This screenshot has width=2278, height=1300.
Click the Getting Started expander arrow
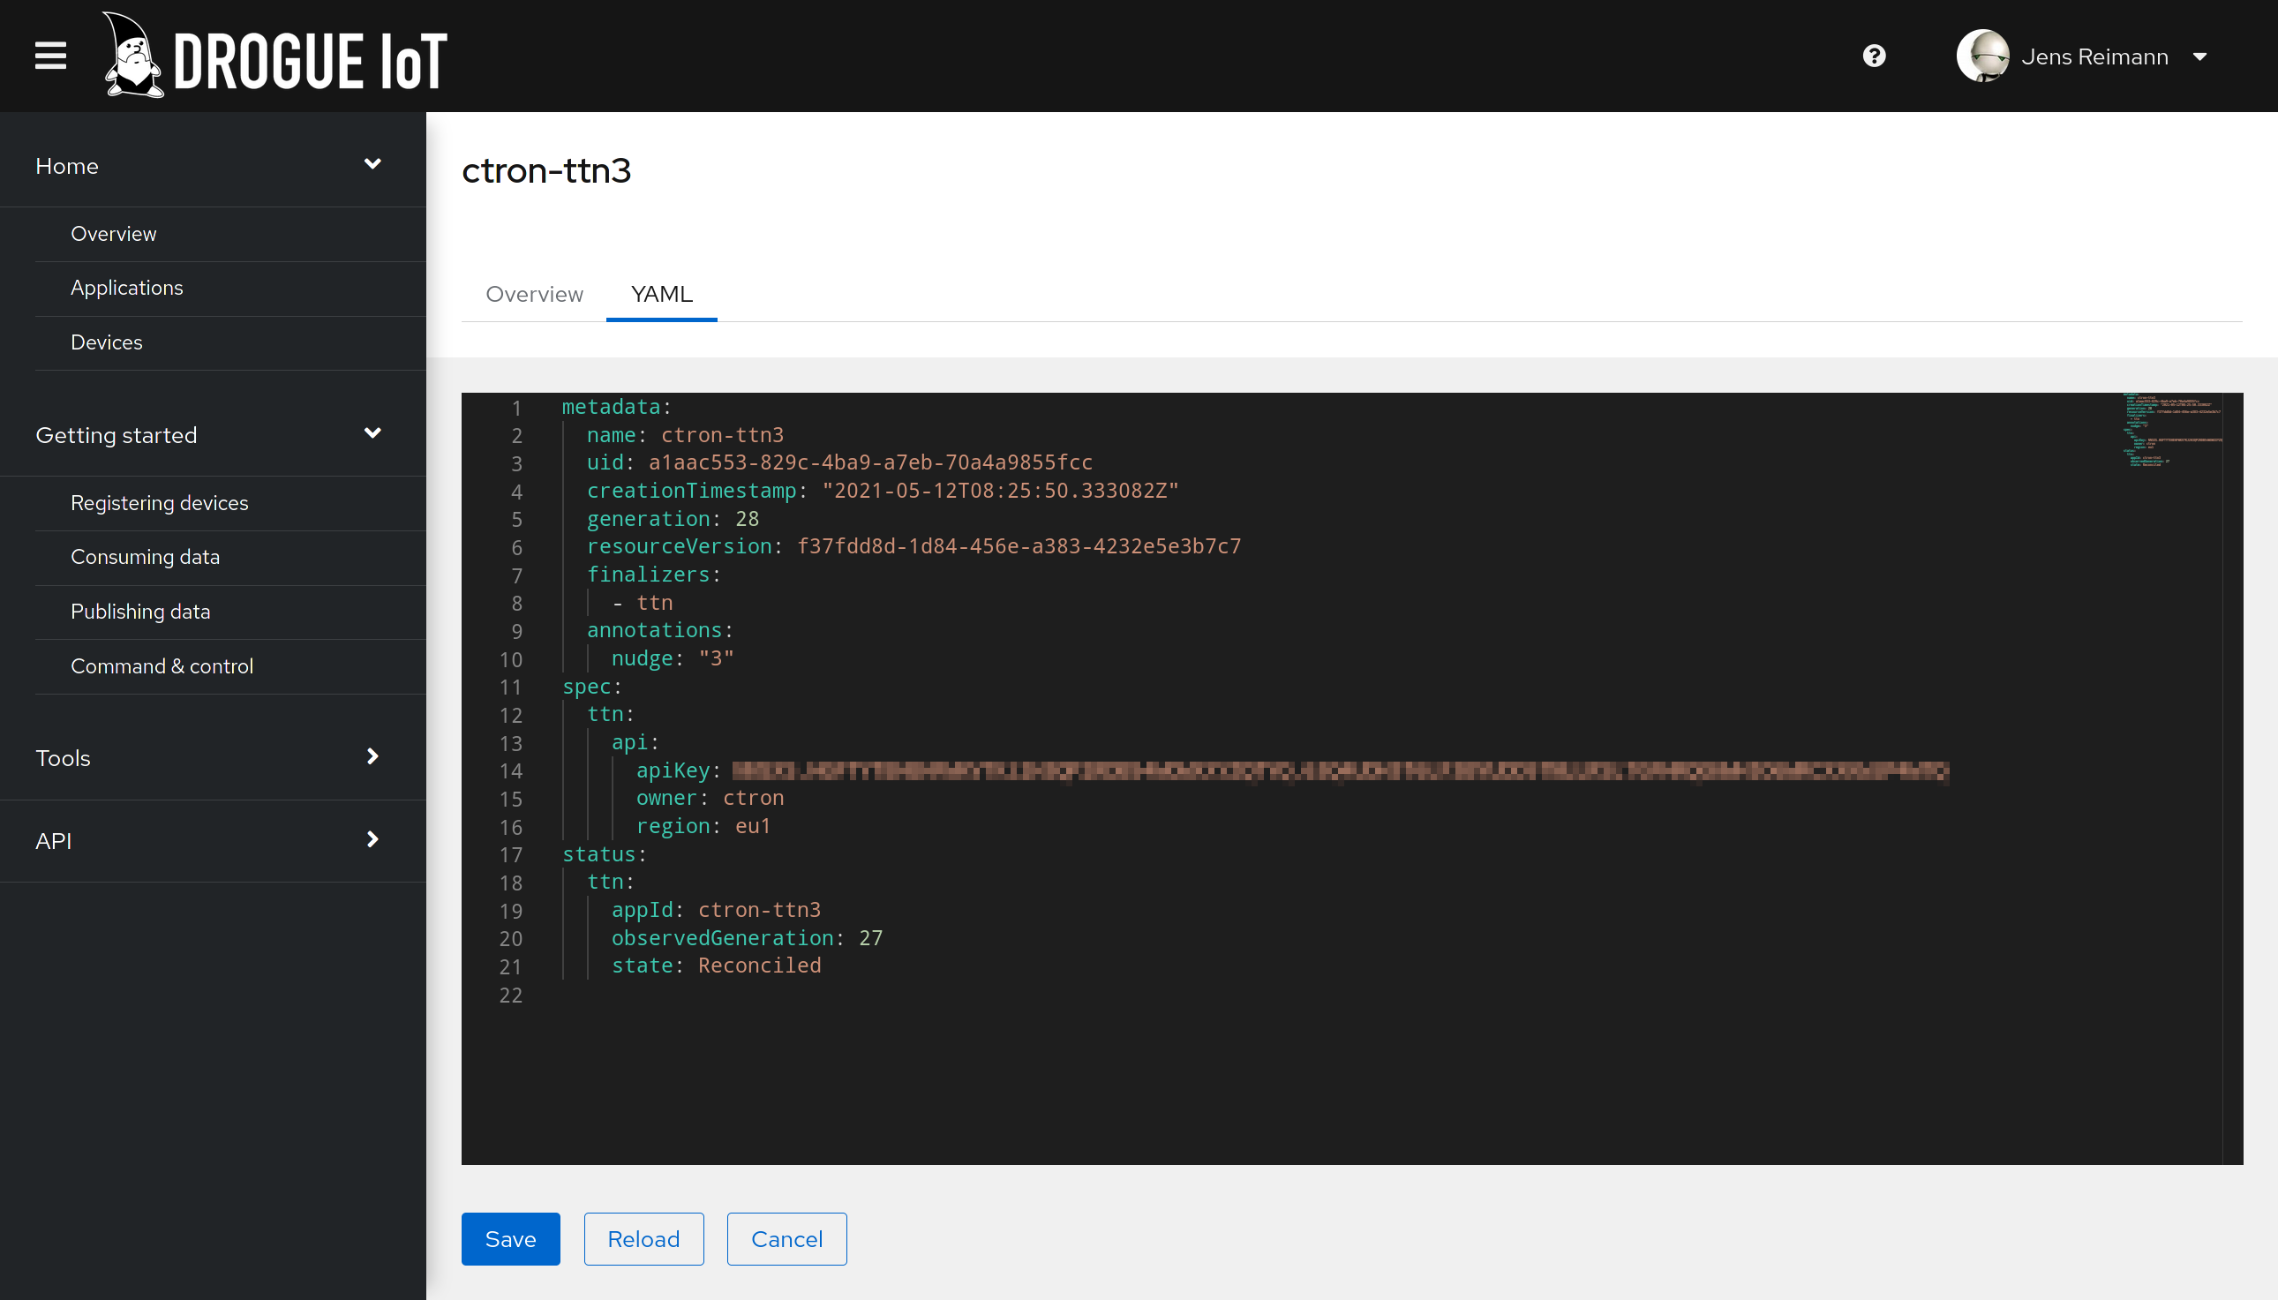[371, 432]
